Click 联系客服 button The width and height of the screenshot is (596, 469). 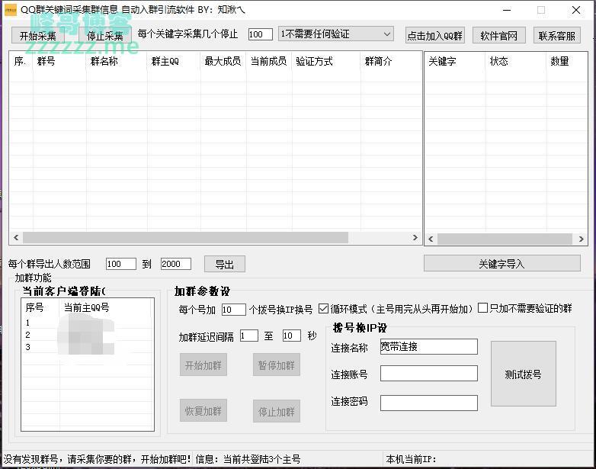coord(557,36)
